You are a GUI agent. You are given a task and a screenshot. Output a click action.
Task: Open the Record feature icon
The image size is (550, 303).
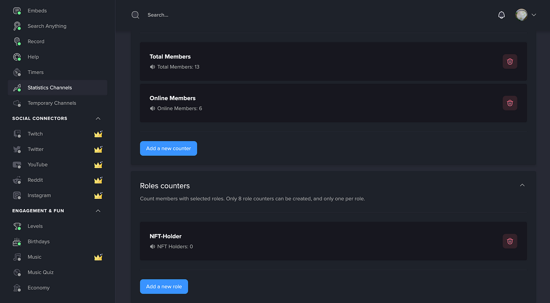(17, 41)
